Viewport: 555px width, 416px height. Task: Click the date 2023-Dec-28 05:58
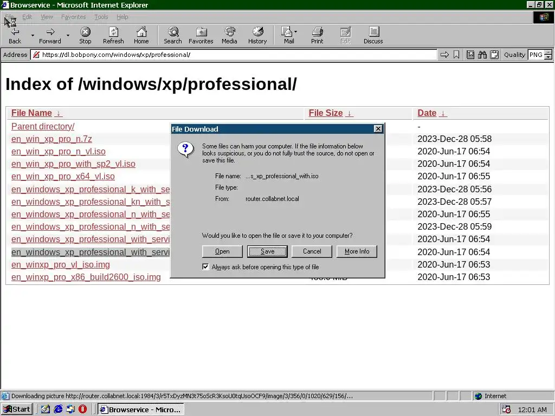[455, 139]
